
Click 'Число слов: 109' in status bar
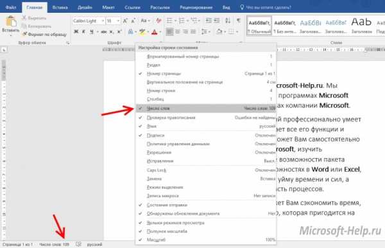(x=54, y=244)
